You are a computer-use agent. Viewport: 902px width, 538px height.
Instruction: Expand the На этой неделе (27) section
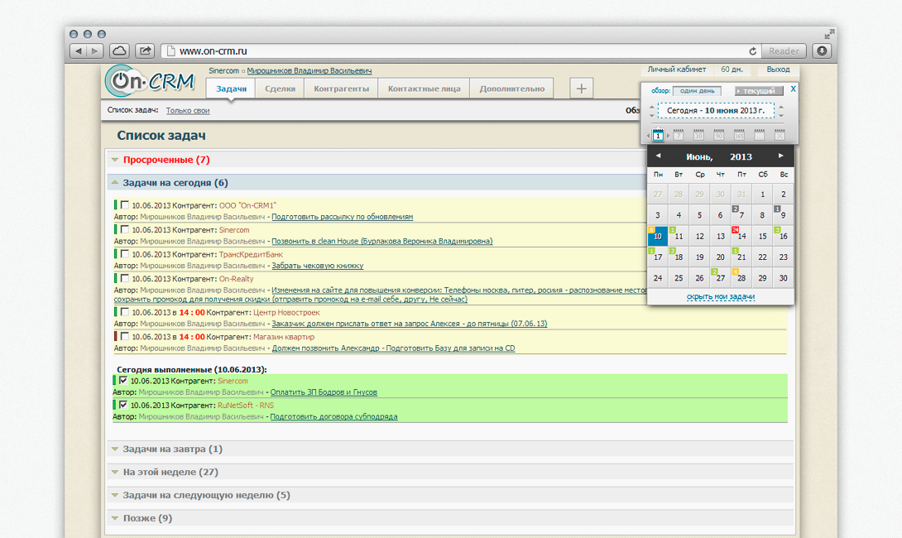pyautogui.click(x=115, y=472)
